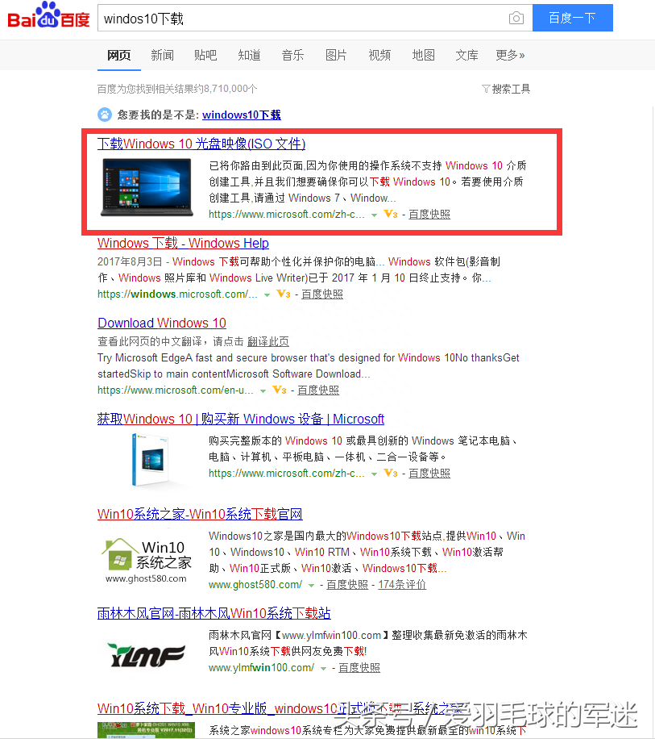Click the windows10下载 suggestion link
Viewport: 655px width, 739px height.
pyautogui.click(x=240, y=114)
